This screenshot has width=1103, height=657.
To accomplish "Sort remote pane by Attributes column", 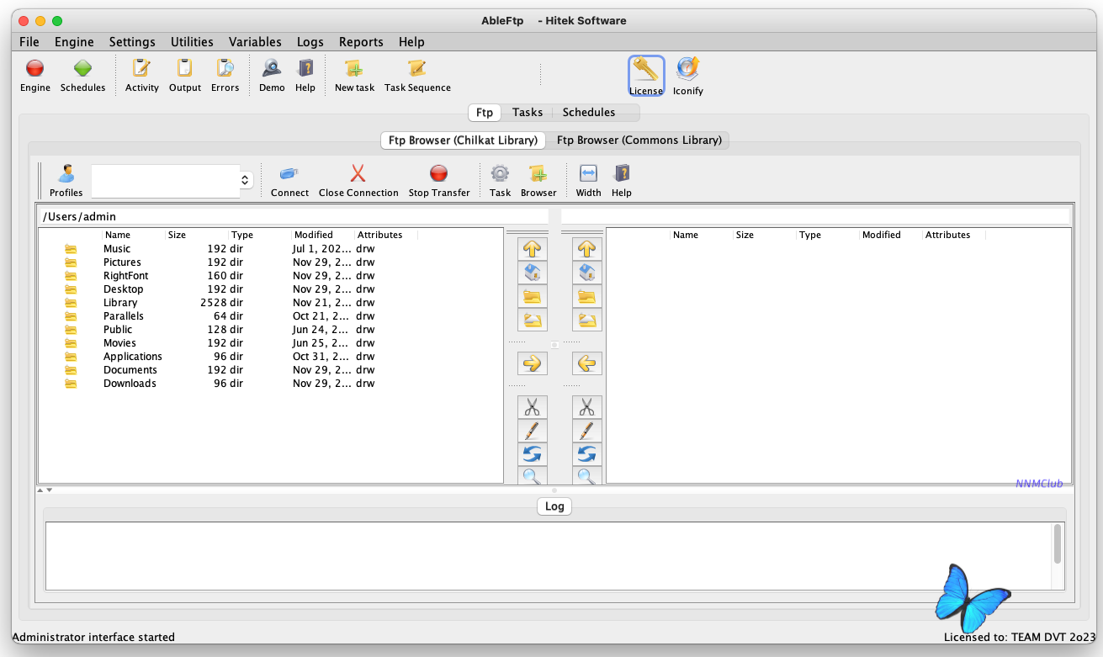I will (x=954, y=235).
